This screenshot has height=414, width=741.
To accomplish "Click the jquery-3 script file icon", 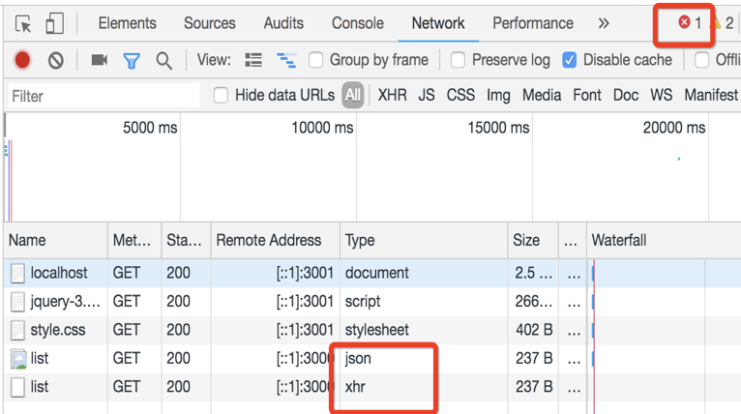I will (x=18, y=302).
